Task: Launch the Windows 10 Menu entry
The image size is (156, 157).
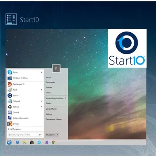Action: point(25,78)
